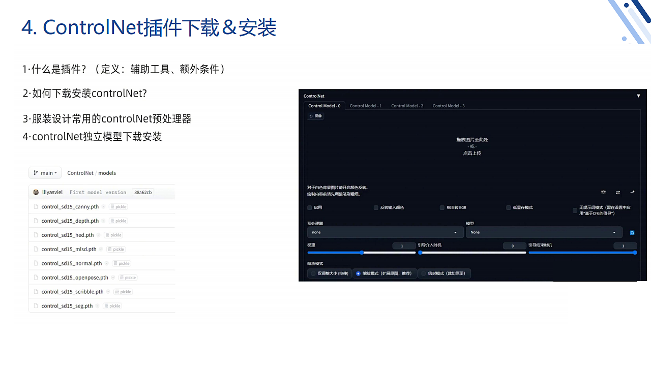The height and width of the screenshot is (366, 651).
Task: Open control_sd15_hed.pth file
Action: [x=68, y=235]
